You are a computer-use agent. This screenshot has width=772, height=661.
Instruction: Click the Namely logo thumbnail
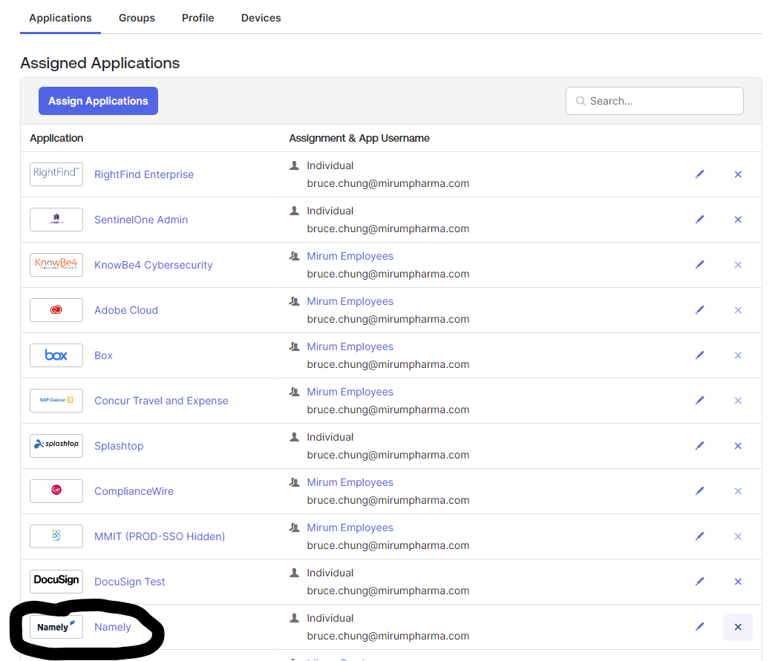pyautogui.click(x=56, y=627)
